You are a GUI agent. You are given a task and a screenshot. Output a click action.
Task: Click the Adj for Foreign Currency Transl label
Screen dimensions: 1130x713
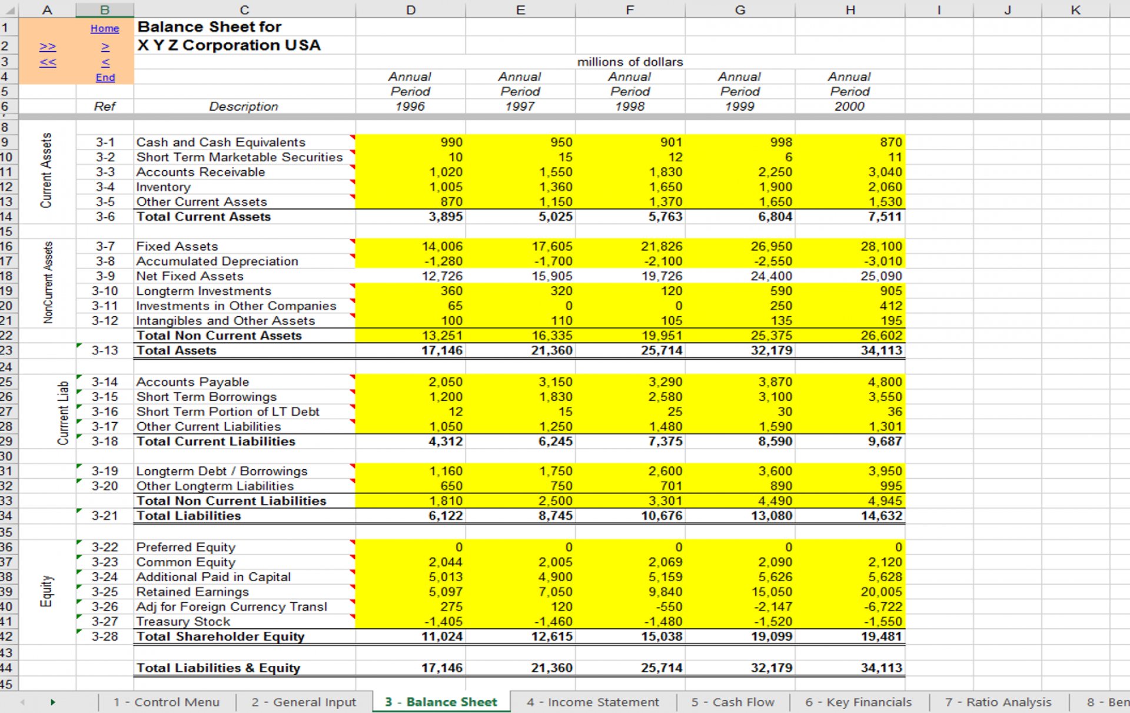(231, 606)
